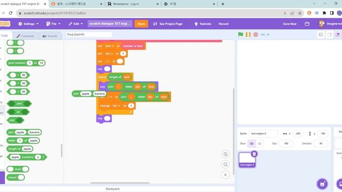This screenshot has height=192, width=342.
Task: Click See Project Page
Action: pos(168,23)
